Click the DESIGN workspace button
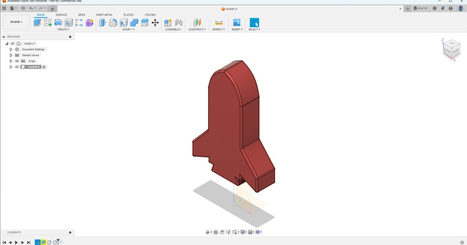Screen dimensions: 467x245 click(16, 22)
